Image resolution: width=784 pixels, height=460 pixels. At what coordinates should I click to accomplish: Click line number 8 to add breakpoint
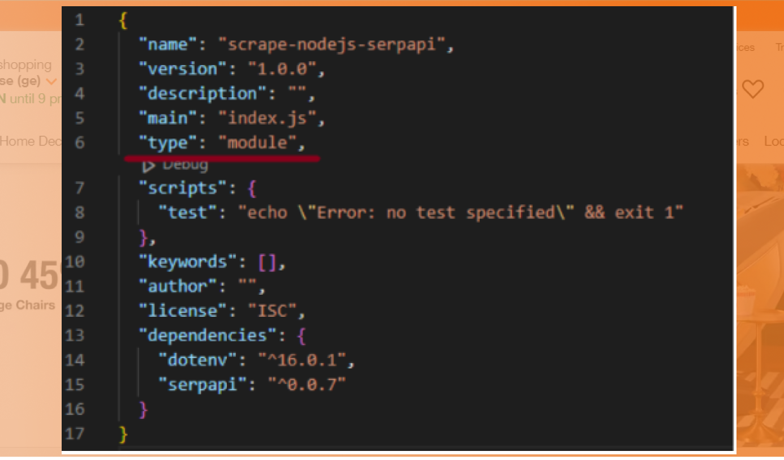pyautogui.click(x=79, y=212)
